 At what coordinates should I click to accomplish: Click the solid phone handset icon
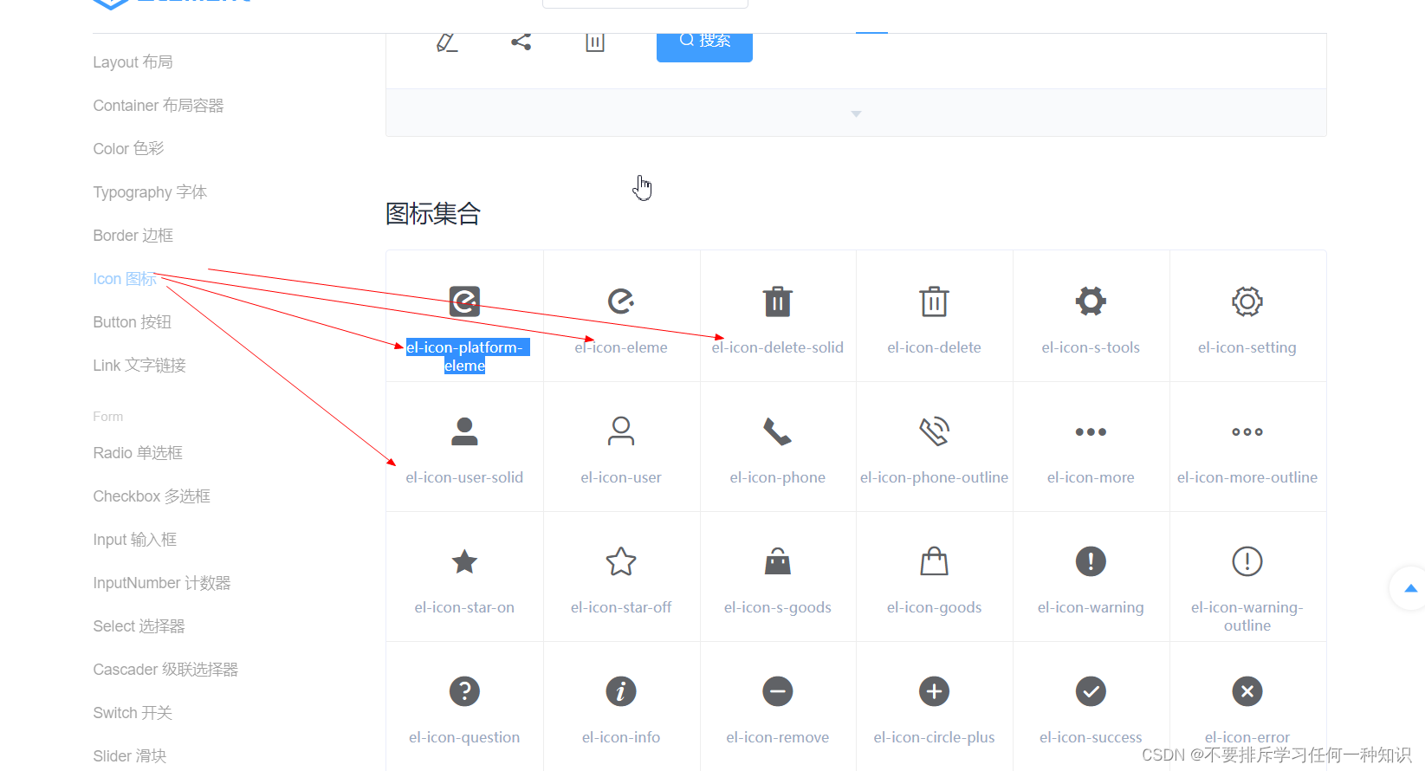pyautogui.click(x=778, y=431)
